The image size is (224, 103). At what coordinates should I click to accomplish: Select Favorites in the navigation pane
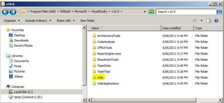[15, 30]
